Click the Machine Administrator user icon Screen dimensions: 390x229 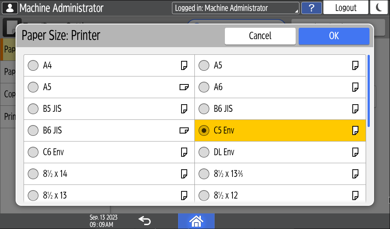[10, 8]
